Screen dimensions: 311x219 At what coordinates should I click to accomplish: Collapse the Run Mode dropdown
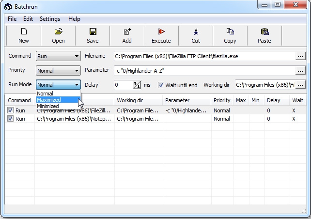point(58,85)
